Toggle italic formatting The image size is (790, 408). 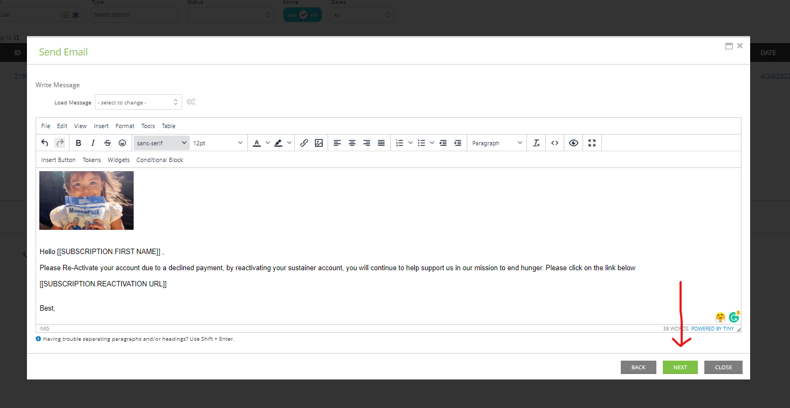(x=93, y=143)
